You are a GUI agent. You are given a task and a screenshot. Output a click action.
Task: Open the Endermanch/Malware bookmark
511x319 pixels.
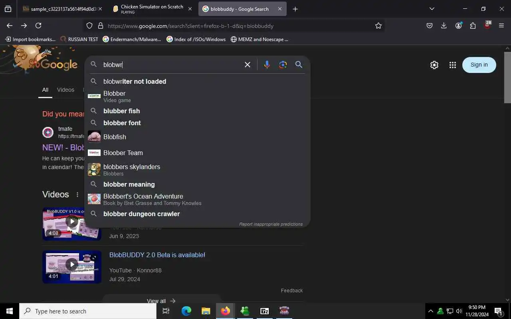tap(132, 39)
